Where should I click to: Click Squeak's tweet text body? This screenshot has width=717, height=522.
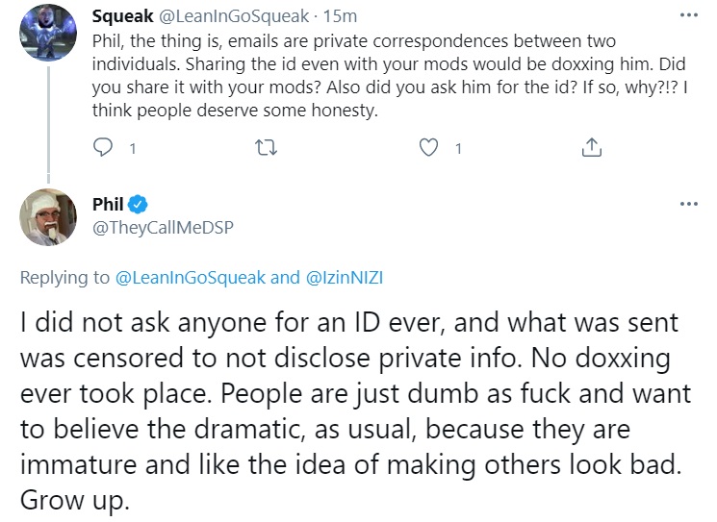pyautogui.click(x=390, y=76)
